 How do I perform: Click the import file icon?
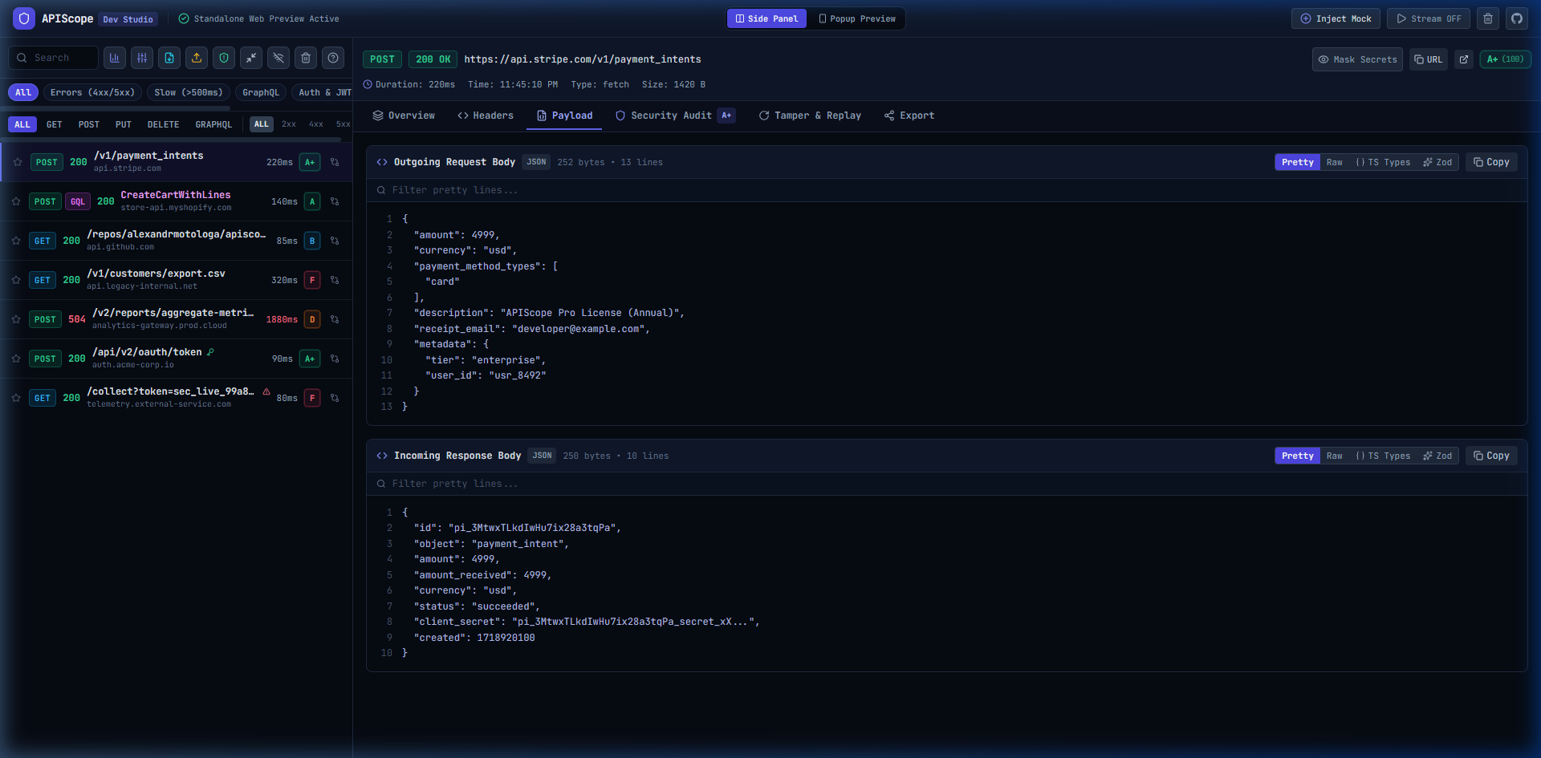(x=169, y=58)
